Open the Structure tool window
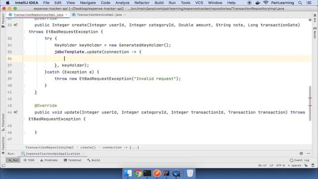The image size is (318, 179). pyautogui.click(x=3, y=122)
